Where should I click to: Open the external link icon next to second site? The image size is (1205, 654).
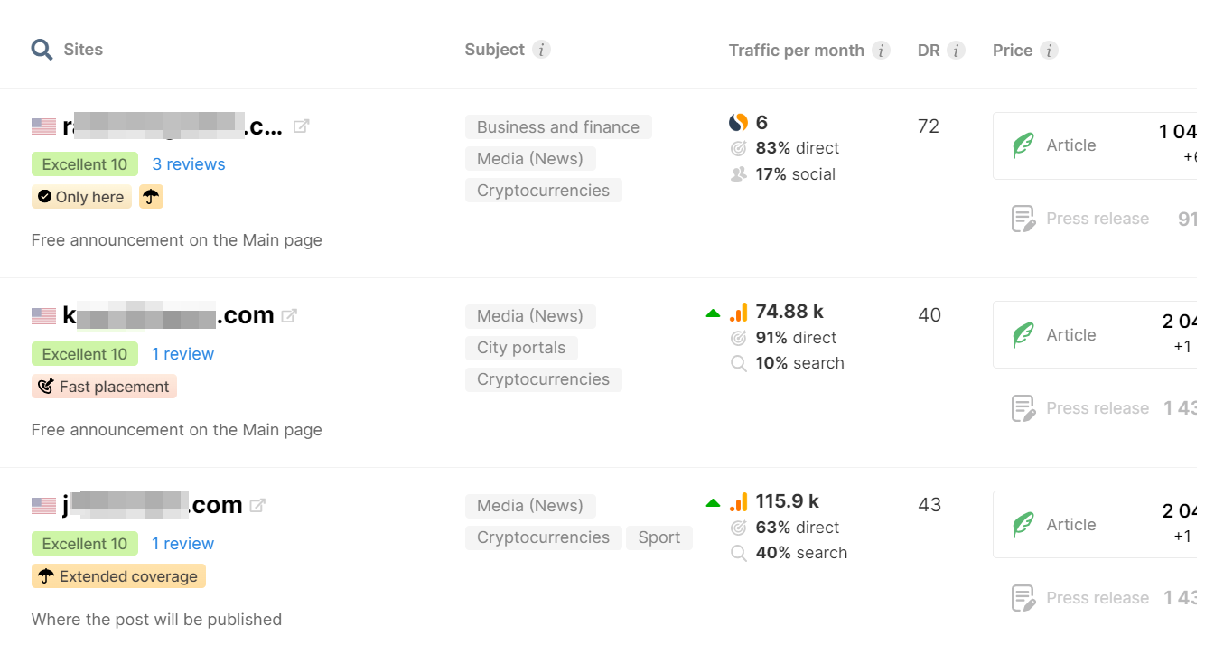(289, 313)
